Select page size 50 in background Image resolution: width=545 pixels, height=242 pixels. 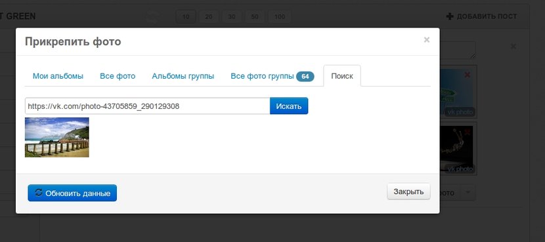pos(255,16)
